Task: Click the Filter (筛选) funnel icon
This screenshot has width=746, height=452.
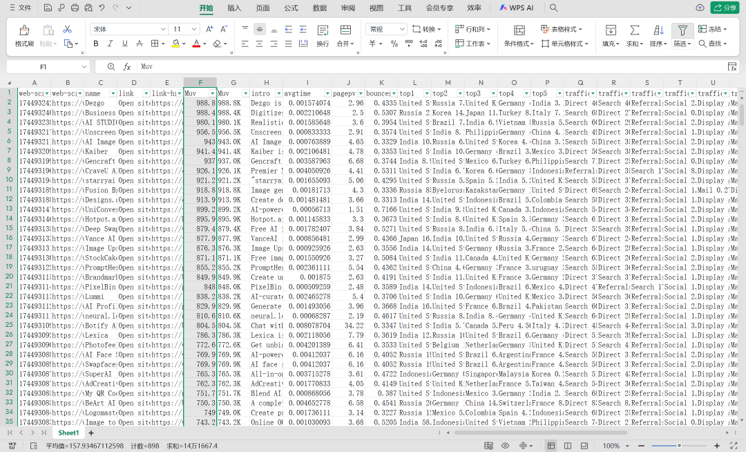Action: point(682,30)
